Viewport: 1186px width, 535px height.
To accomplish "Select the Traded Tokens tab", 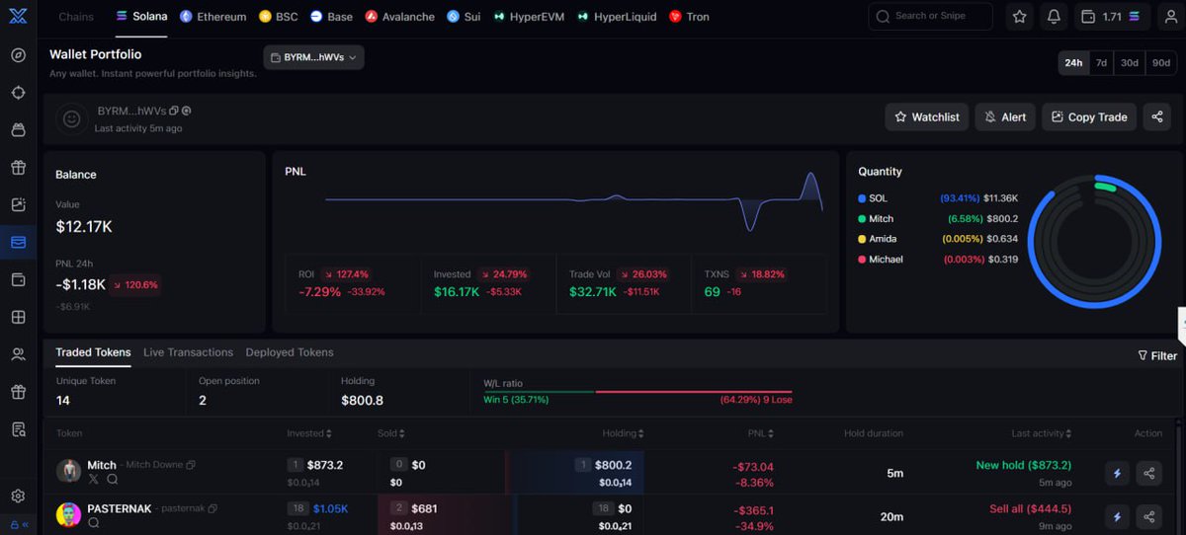I will click(93, 352).
